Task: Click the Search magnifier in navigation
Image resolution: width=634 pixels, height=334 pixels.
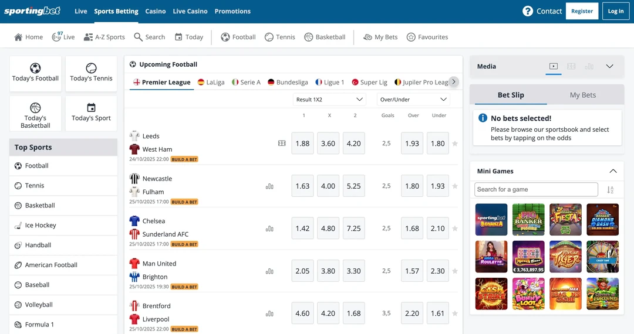Action: click(139, 37)
